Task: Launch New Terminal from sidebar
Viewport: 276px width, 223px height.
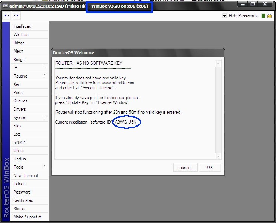Action: (29, 176)
